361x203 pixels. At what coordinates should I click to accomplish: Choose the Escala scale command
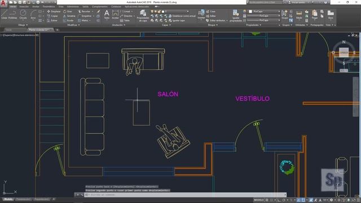(68, 20)
